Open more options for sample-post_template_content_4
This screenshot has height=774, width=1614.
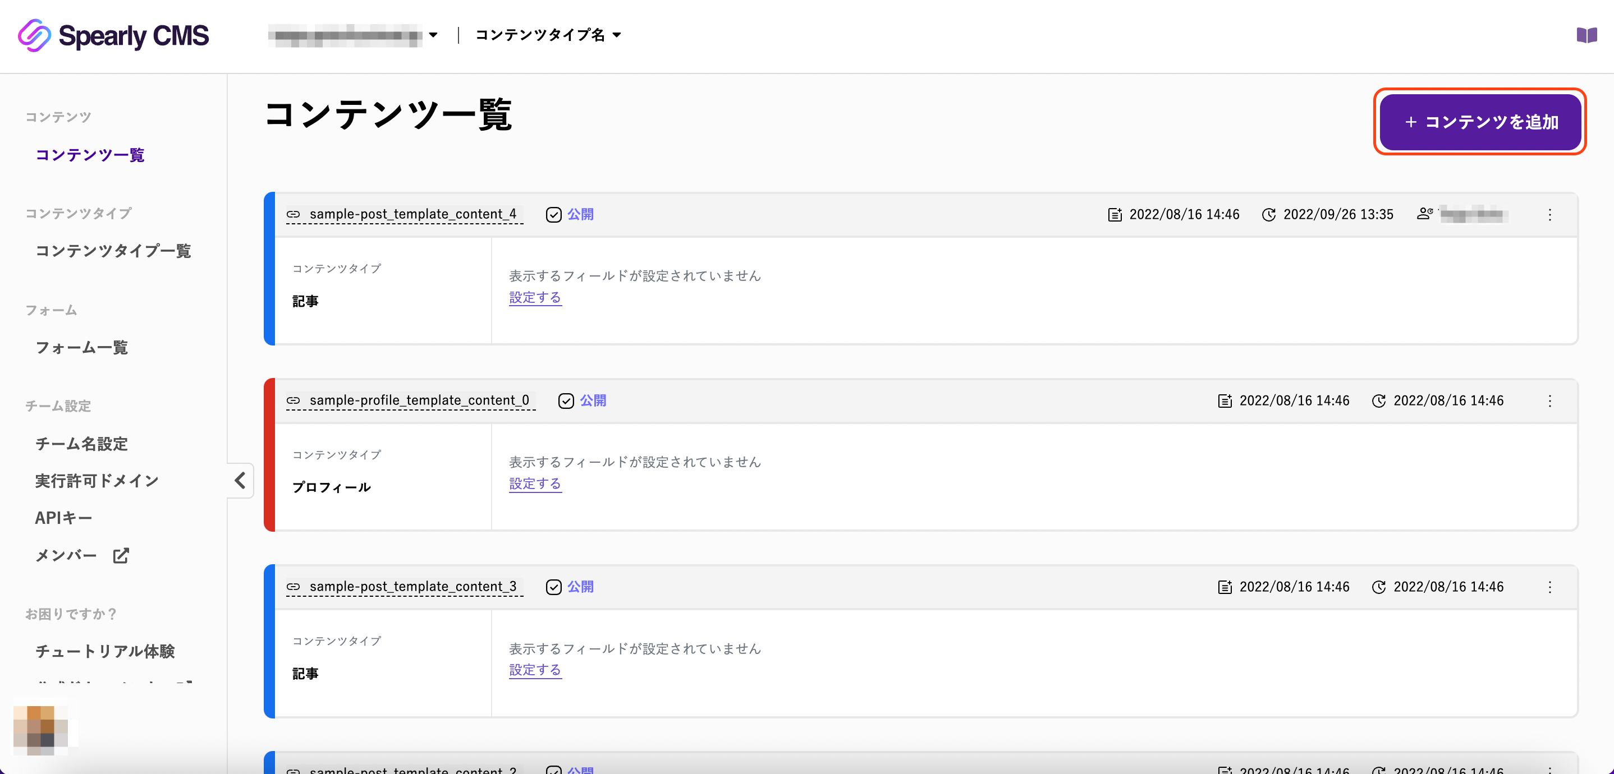coord(1550,215)
